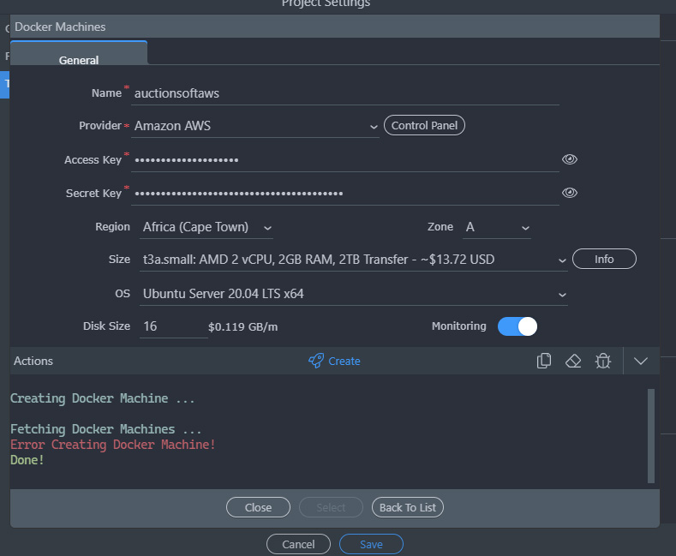
Task: Open the Zone dropdown
Action: (x=497, y=227)
